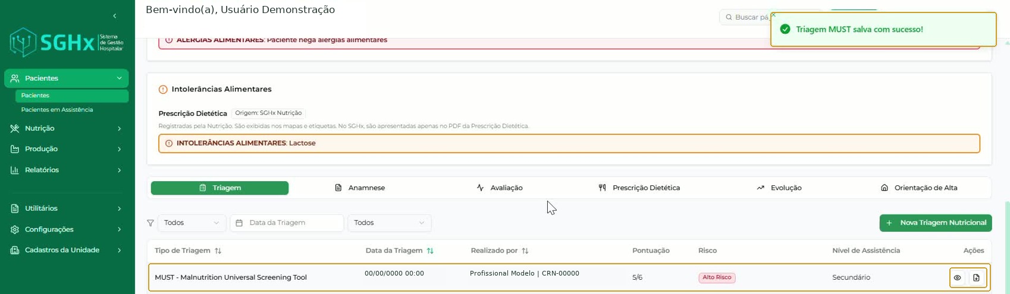Open PDF document icon for MUST row
Screen dimensions: 1010x294
(976, 277)
